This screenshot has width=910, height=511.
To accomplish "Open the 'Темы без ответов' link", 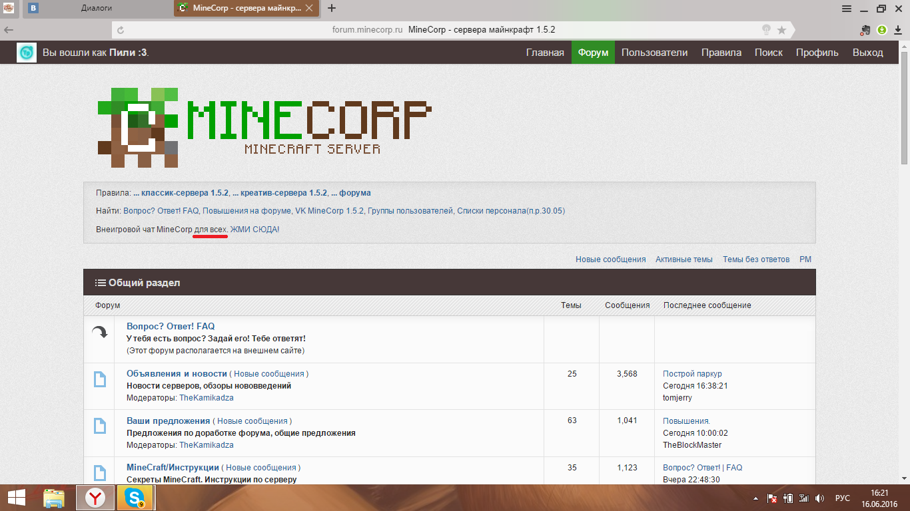I will [x=756, y=259].
